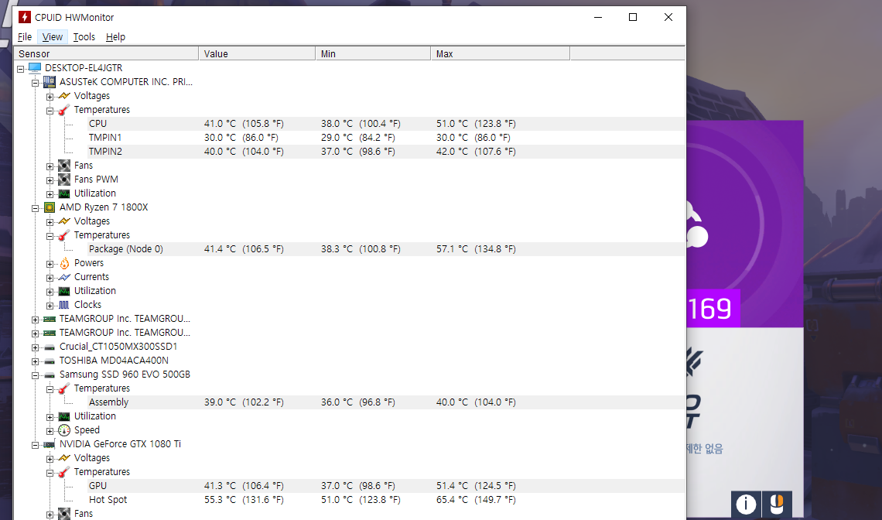Expand Voltages under AMD Ryzen 7
Image resolution: width=882 pixels, height=520 pixels.
pos(50,222)
